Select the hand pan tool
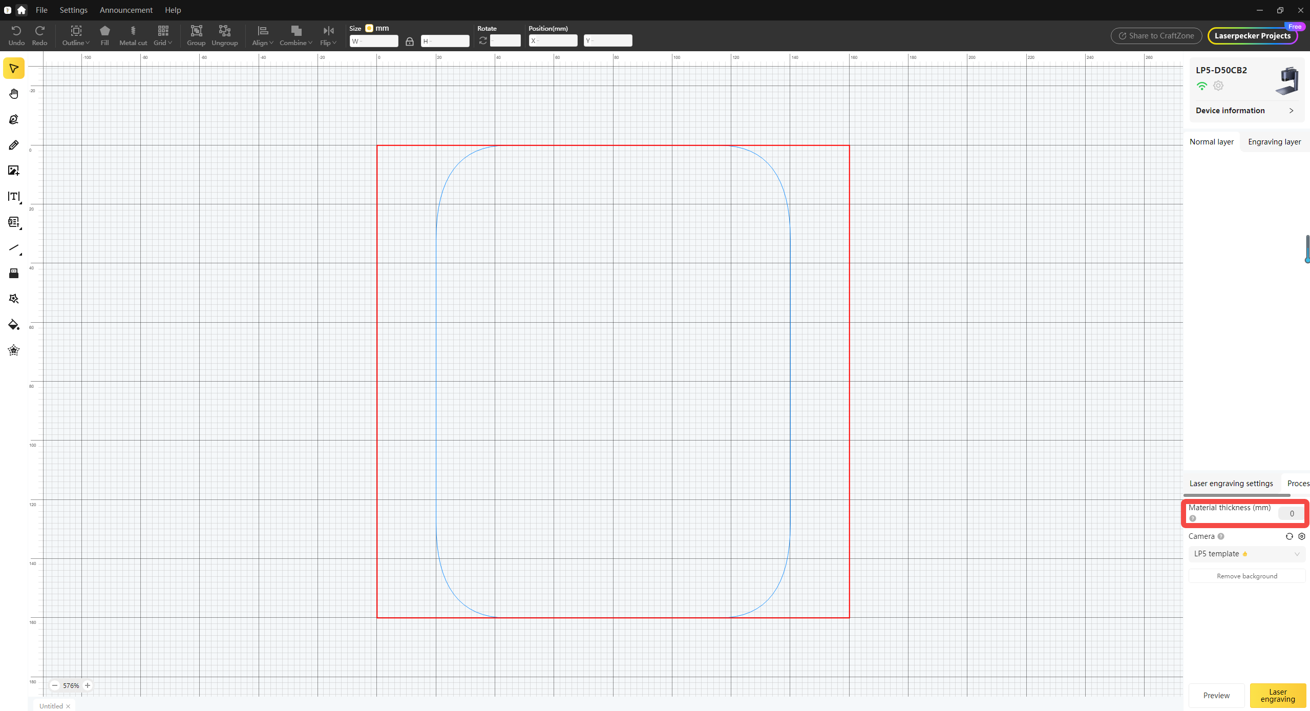Viewport: 1310px width, 711px height. click(x=14, y=94)
